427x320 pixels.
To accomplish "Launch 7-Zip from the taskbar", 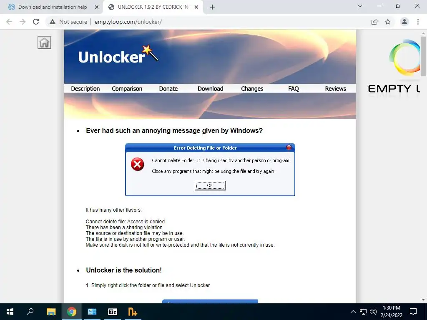I will click(x=113, y=312).
